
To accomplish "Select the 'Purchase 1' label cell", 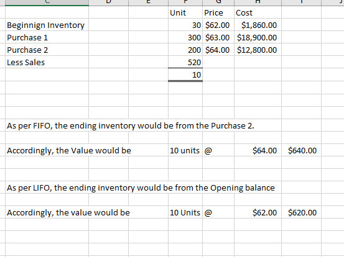I will [x=47, y=37].
